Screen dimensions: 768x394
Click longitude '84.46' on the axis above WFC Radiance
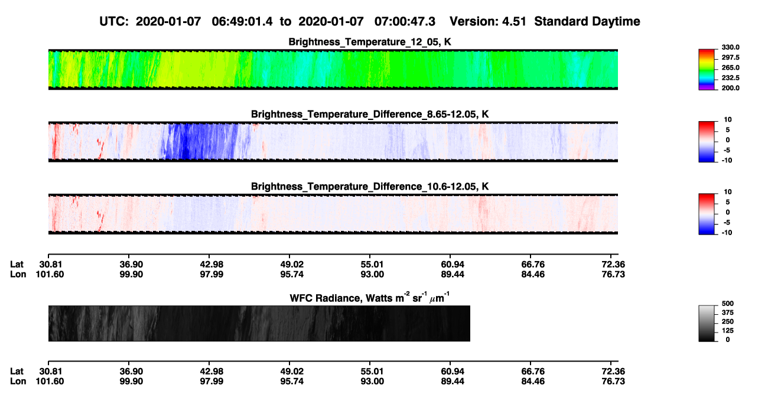533,274
